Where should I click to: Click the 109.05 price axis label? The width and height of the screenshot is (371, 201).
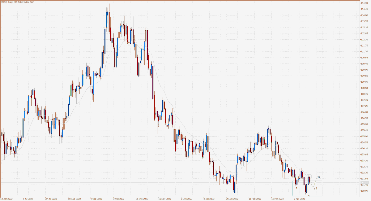364,82
